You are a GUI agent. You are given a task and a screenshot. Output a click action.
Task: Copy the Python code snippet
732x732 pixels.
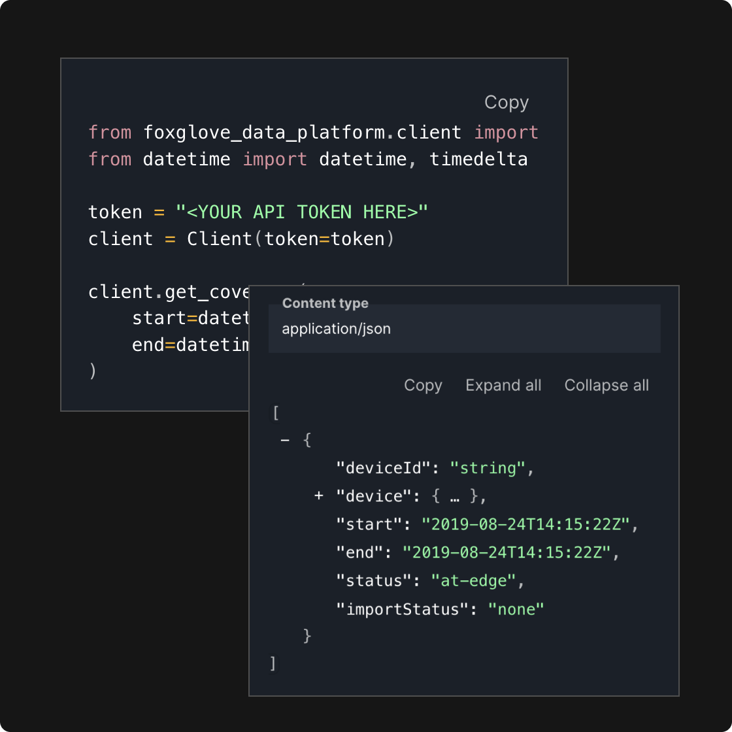point(506,103)
